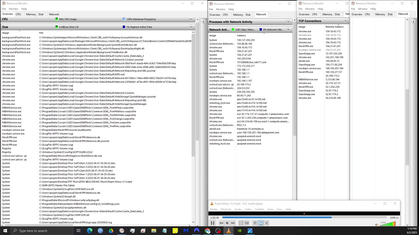Open qBittorrent from the taskbar
The image size is (419, 235).
(x=100, y=231)
